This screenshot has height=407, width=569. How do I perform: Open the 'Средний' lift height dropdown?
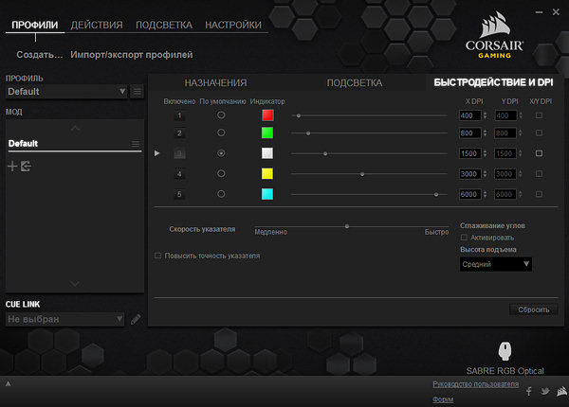click(495, 265)
